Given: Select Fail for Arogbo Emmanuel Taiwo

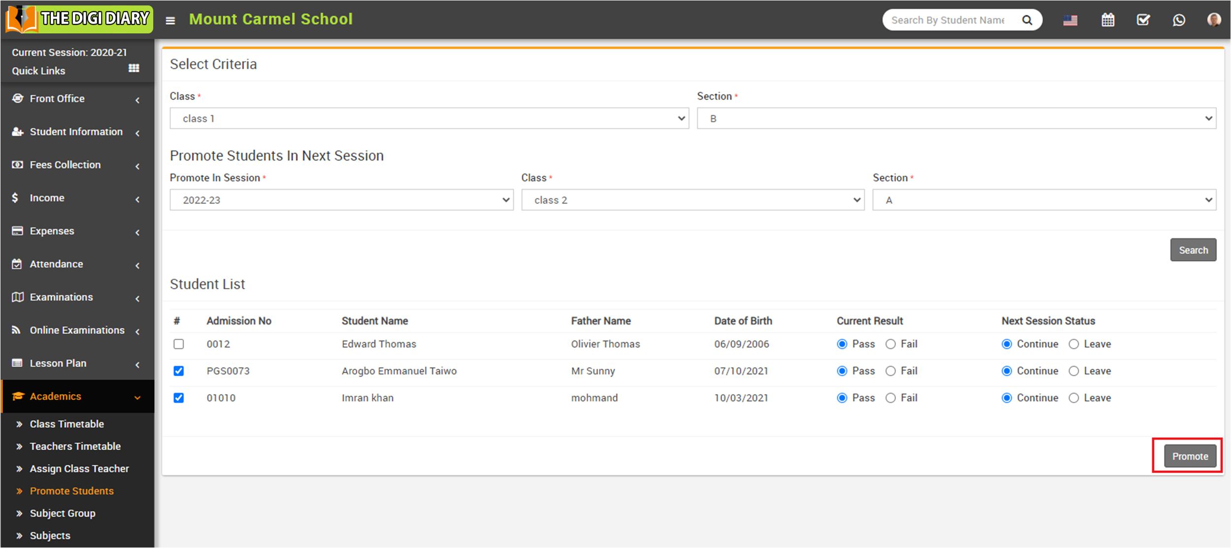Looking at the screenshot, I should point(890,371).
